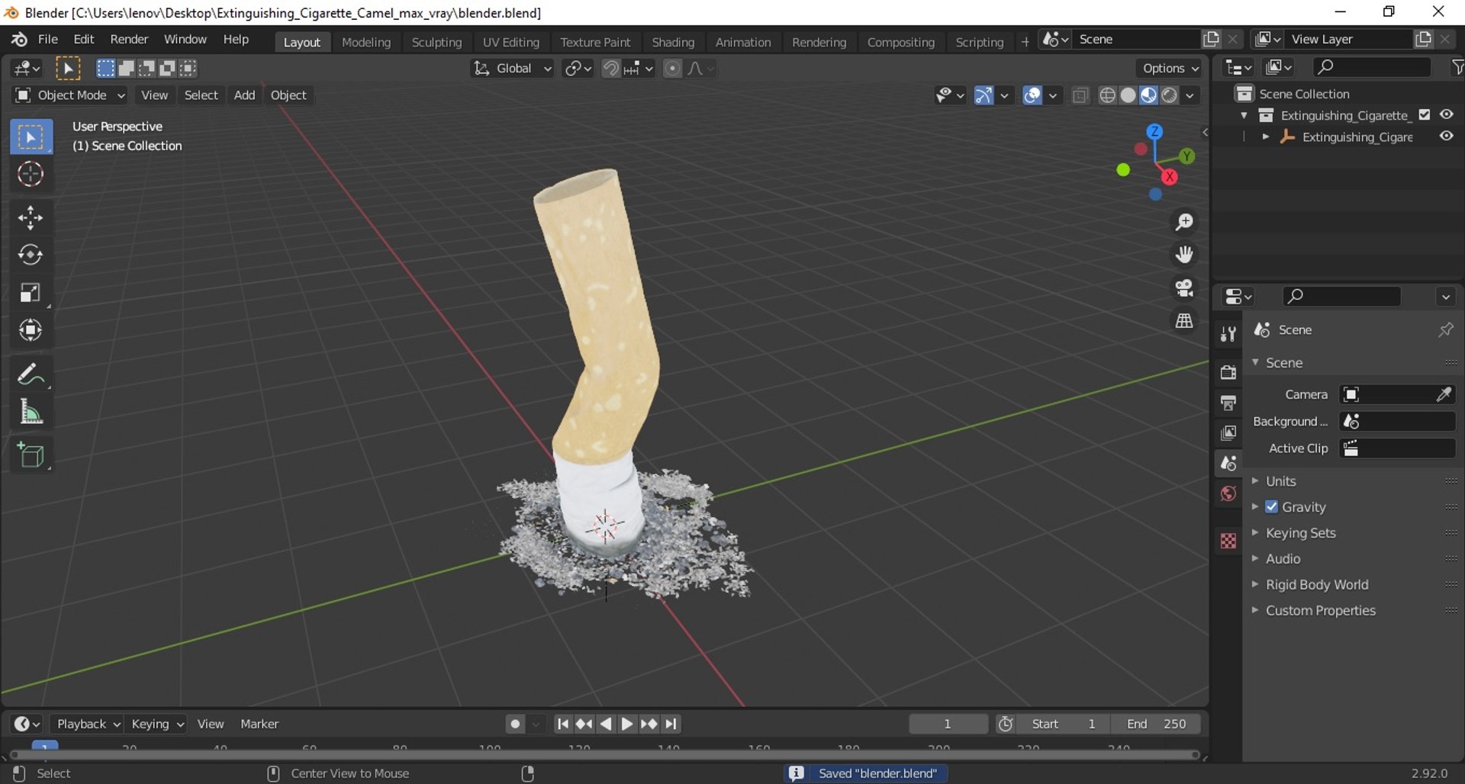This screenshot has width=1465, height=784.
Task: Toggle the camera view icon
Action: click(x=1184, y=288)
